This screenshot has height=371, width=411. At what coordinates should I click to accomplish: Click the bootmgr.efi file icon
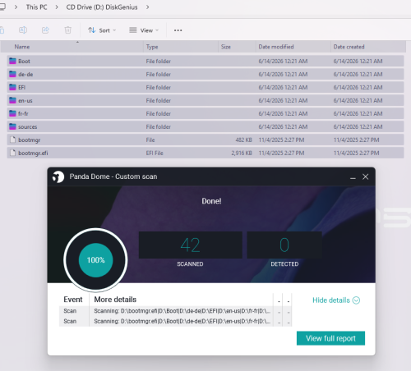pos(12,153)
